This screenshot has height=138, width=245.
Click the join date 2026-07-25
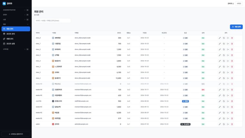point(144,124)
